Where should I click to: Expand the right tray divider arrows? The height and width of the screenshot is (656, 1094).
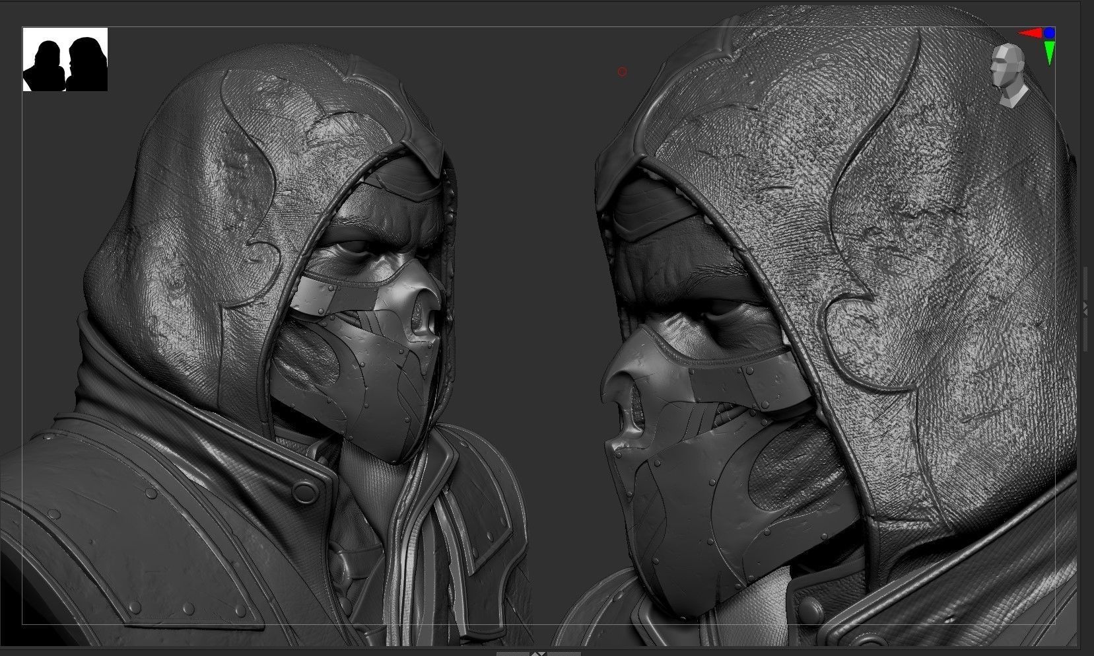click(1085, 309)
